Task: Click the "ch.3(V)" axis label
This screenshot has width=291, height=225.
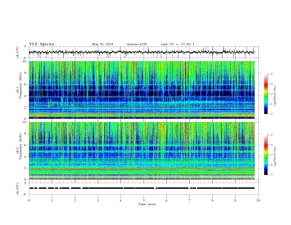Action: pos(18,189)
